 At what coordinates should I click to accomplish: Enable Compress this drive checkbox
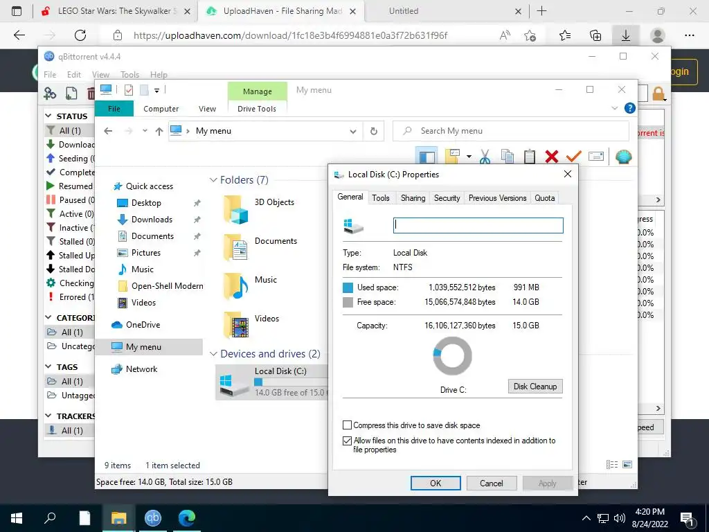tap(347, 425)
